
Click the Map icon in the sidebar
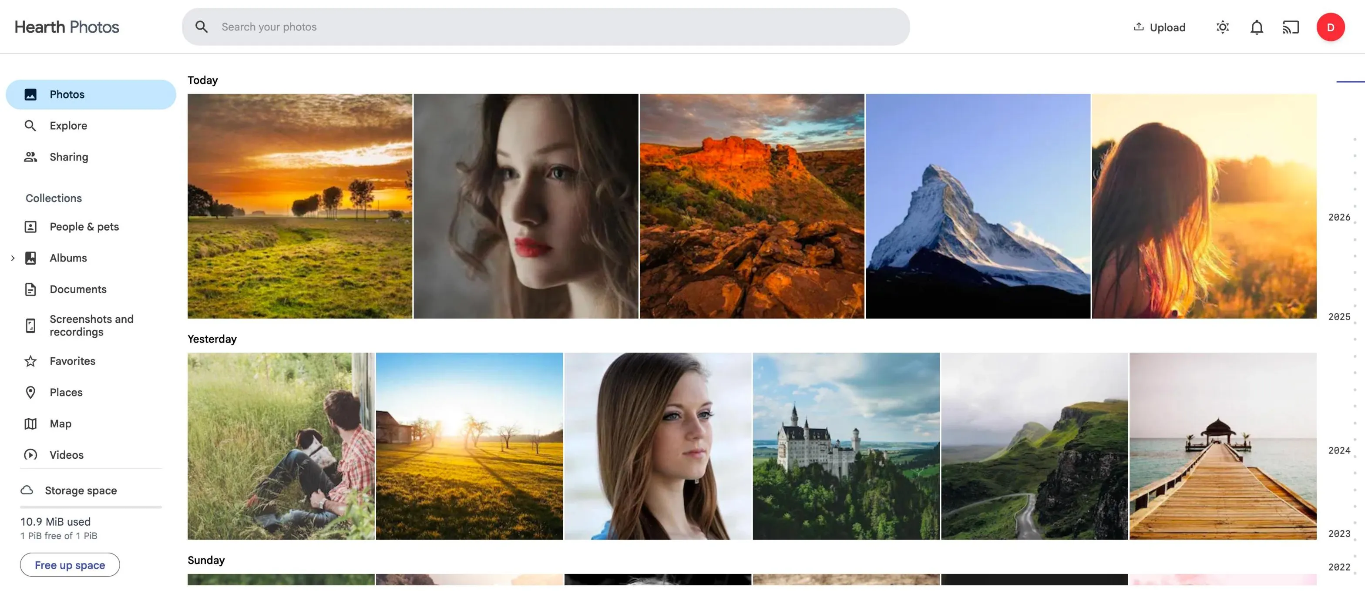coord(31,423)
